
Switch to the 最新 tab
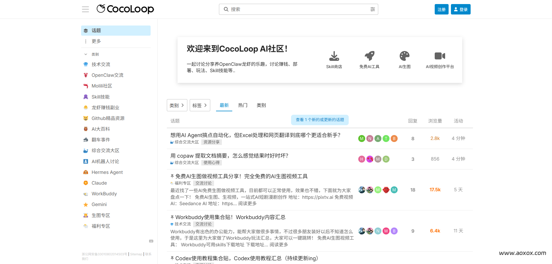[224, 105]
